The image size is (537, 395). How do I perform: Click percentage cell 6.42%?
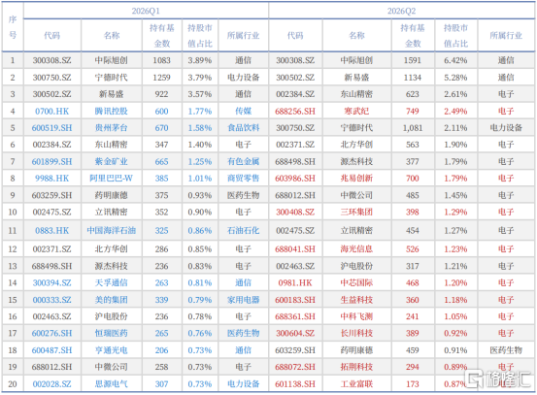pos(455,60)
